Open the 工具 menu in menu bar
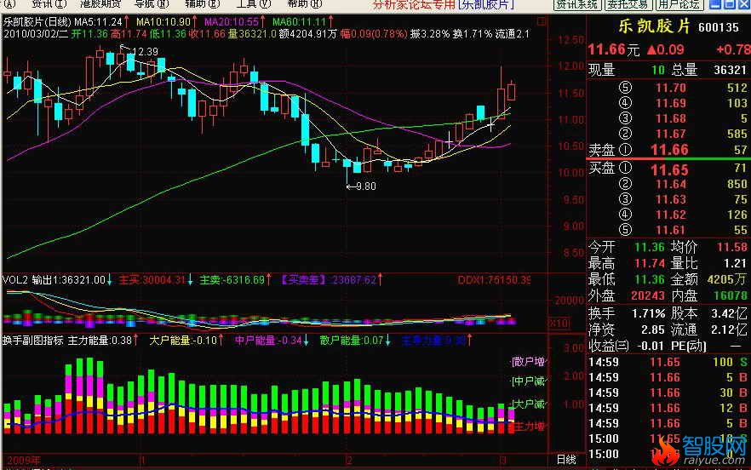Screen dimensions: 751x470 (246, 4)
